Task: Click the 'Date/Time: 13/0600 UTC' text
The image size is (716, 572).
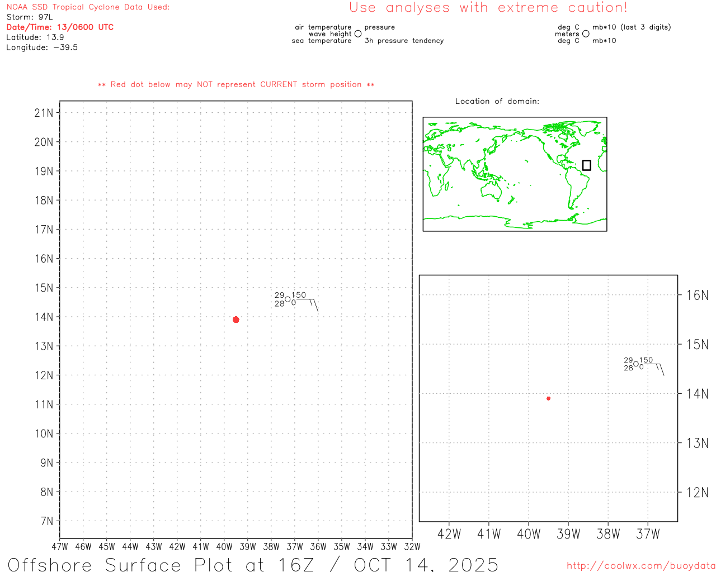Action: (60, 27)
